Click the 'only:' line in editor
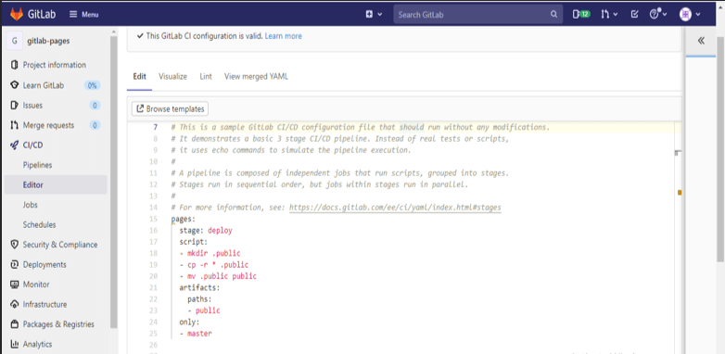 coord(189,322)
